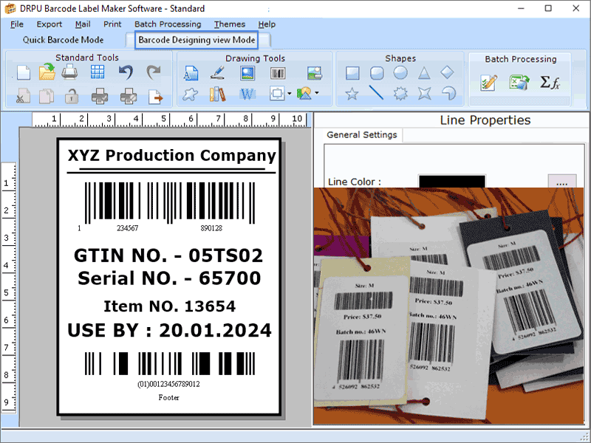This screenshot has width=591, height=443.
Task: Draw a rectangle shape
Action: (353, 72)
